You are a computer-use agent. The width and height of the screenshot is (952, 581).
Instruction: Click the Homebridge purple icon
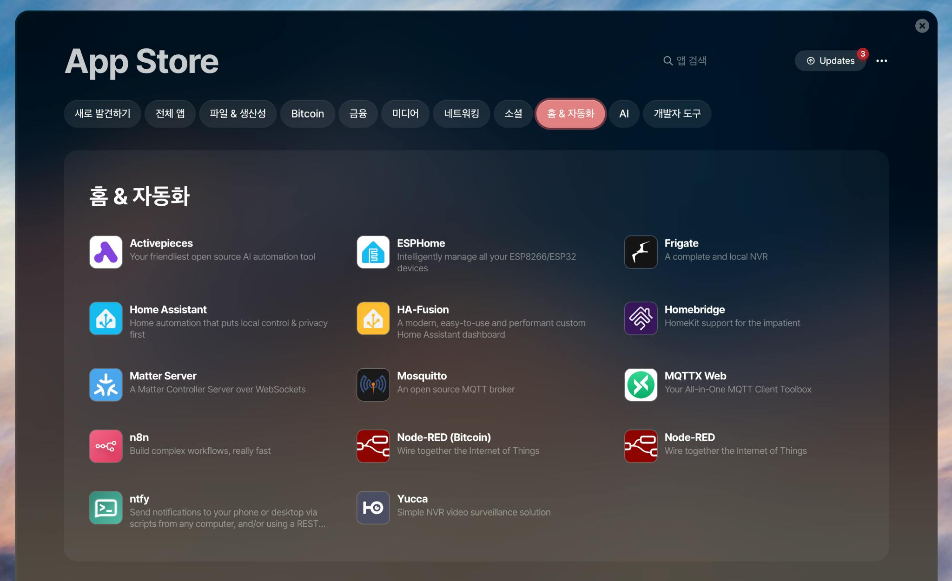(x=641, y=318)
